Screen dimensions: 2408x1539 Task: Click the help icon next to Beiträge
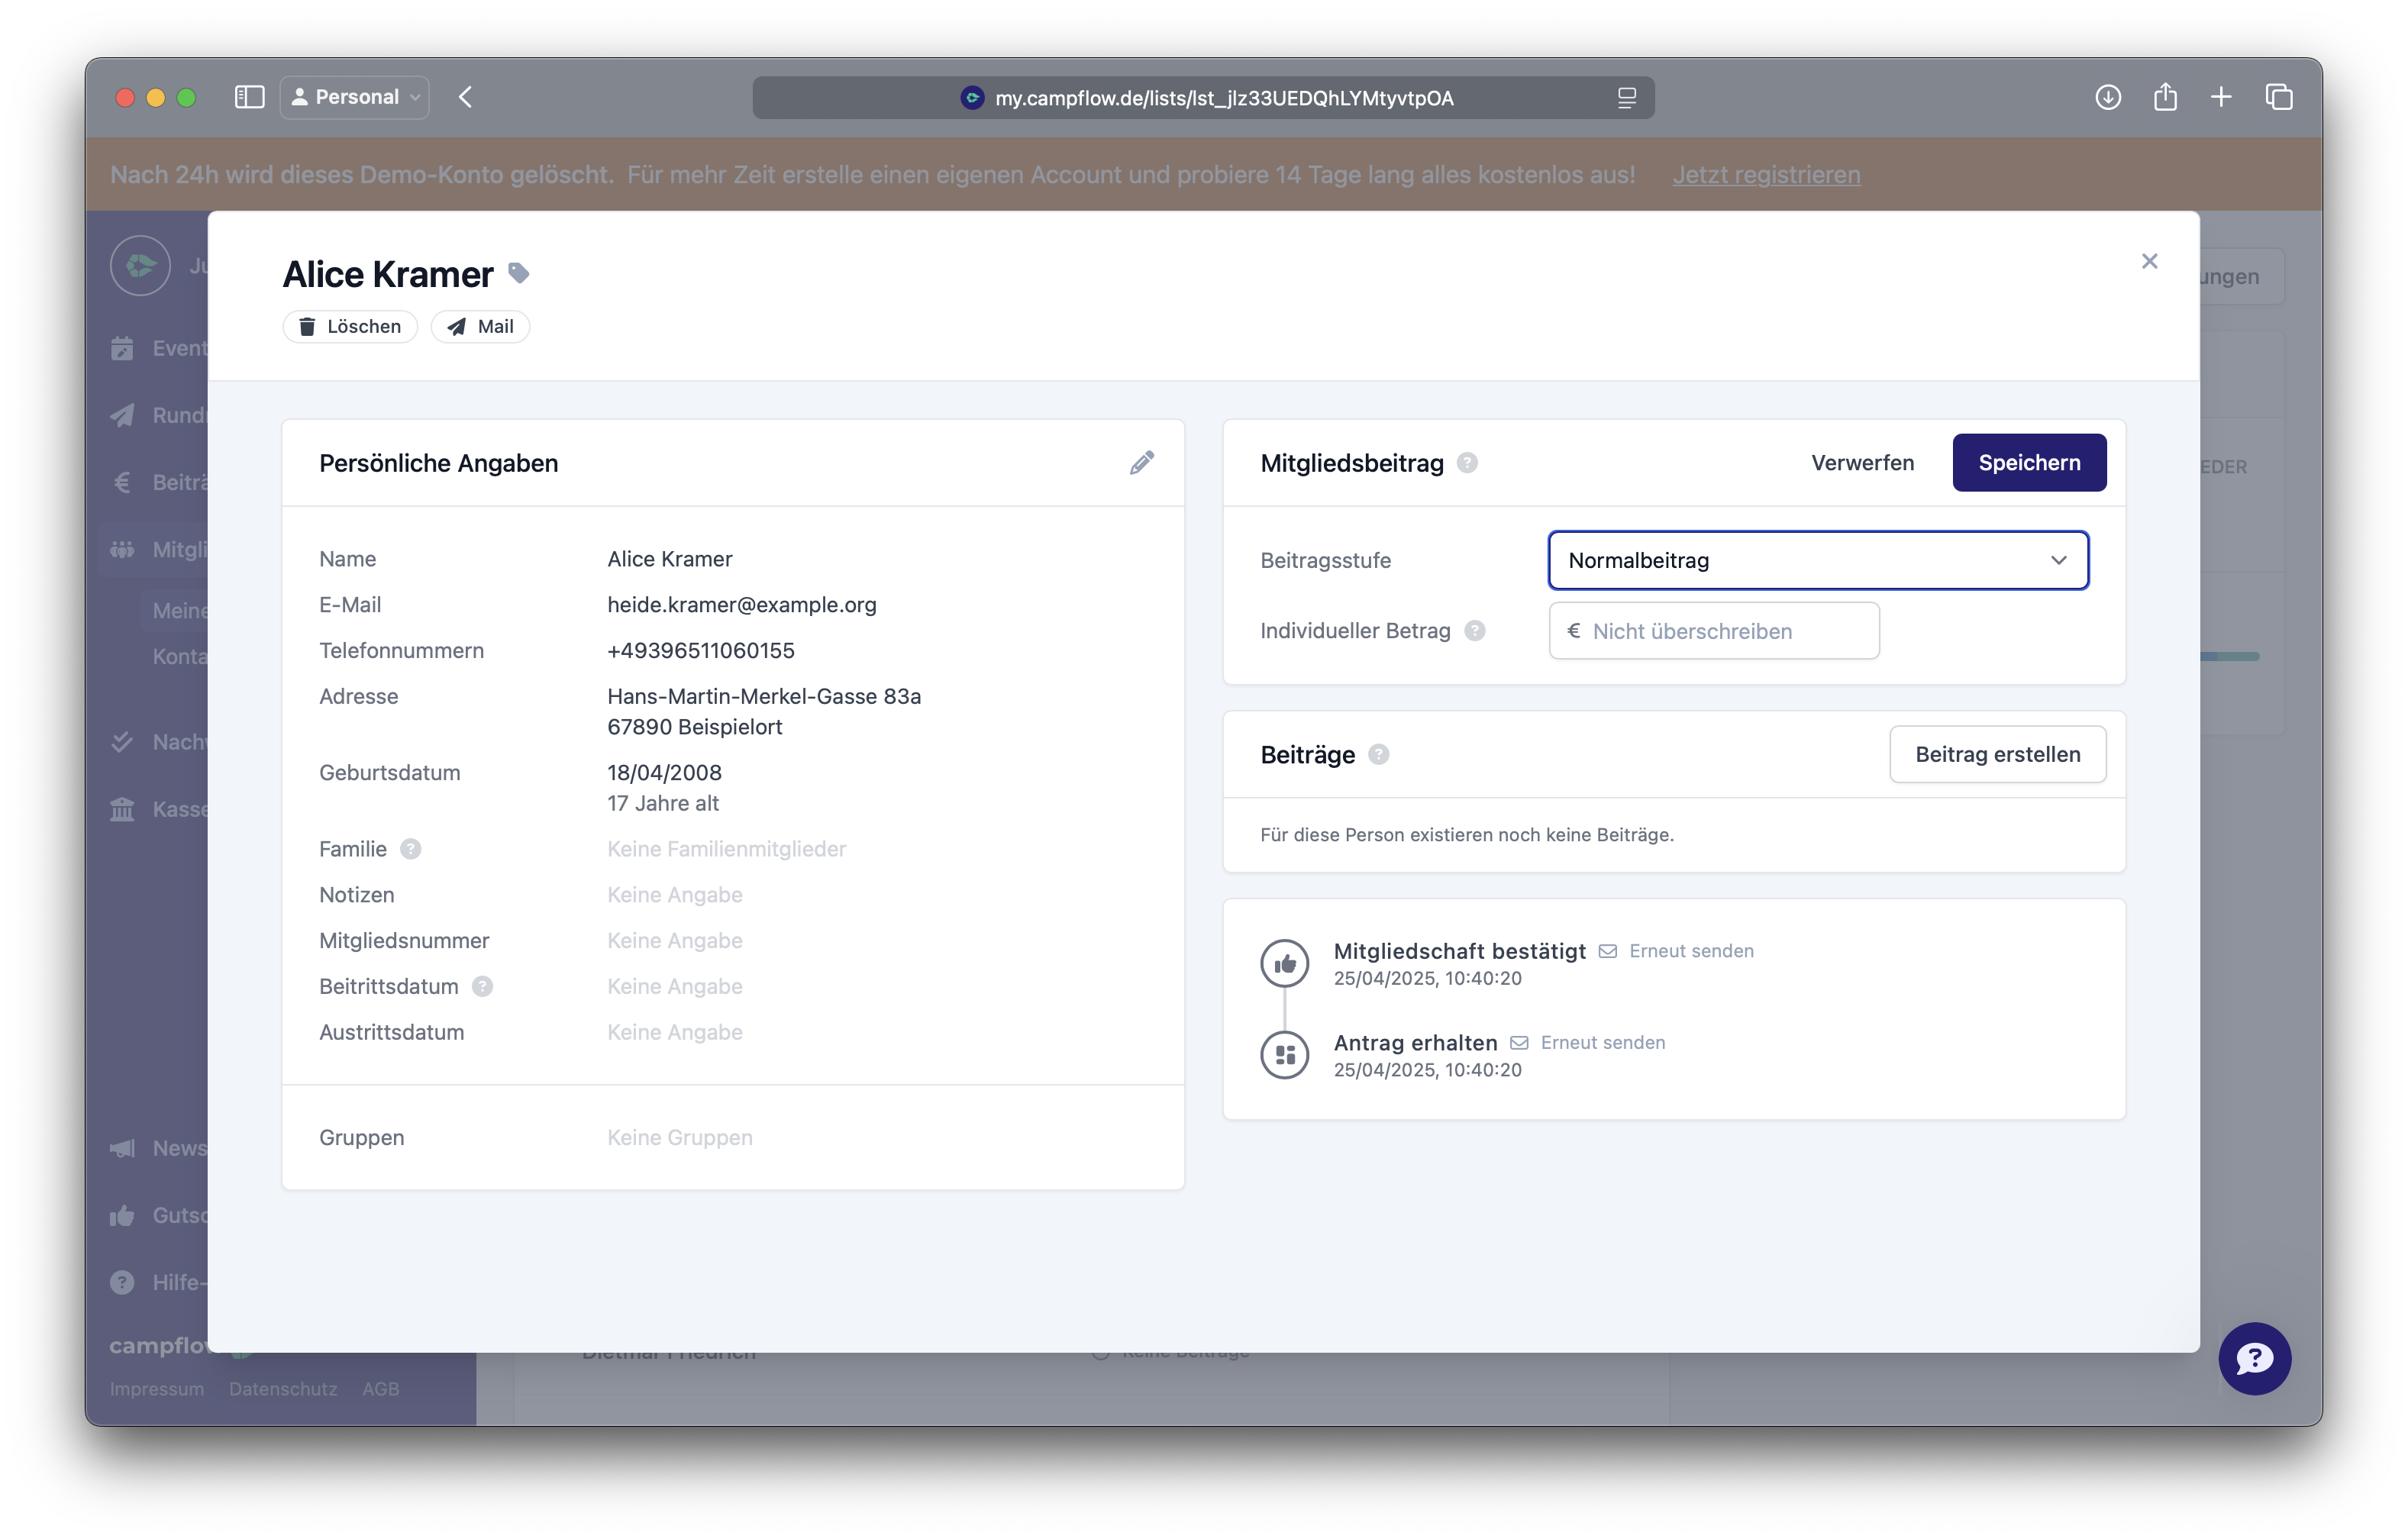pos(1378,755)
